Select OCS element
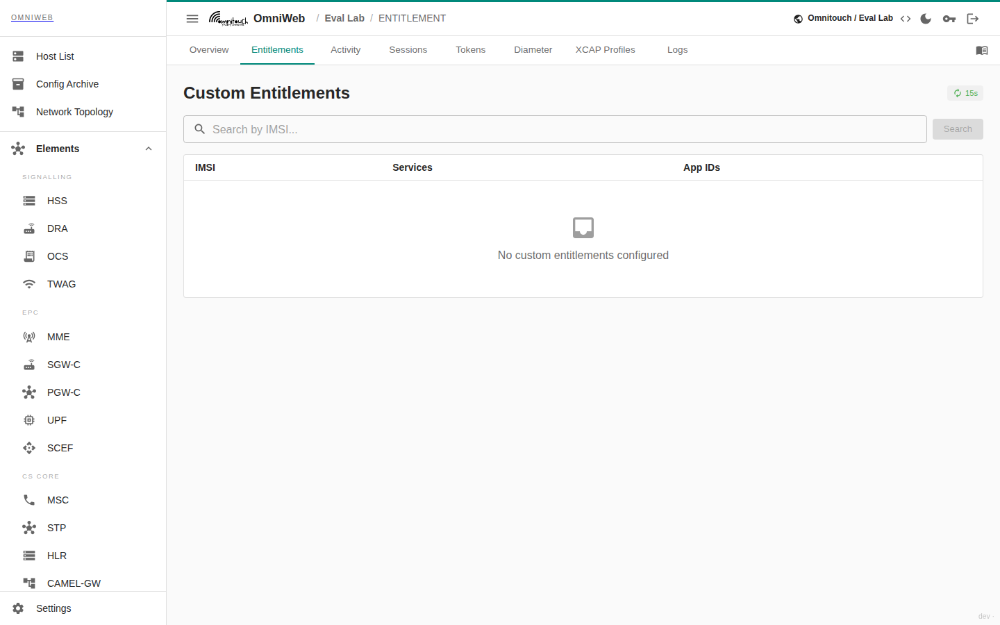The height and width of the screenshot is (625, 1000). tap(83, 256)
